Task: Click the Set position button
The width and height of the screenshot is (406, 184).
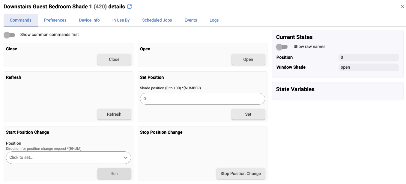Action: click(248, 114)
